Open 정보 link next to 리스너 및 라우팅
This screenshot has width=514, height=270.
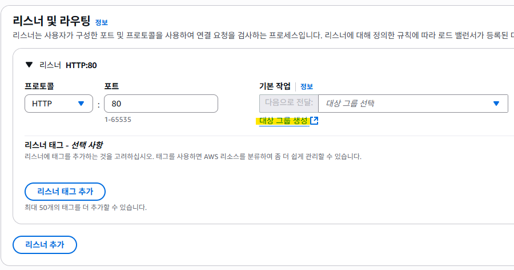[x=101, y=22]
